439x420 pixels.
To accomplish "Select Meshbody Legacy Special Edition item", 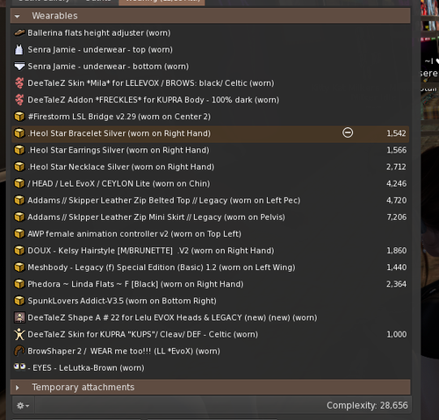I will [210, 267].
